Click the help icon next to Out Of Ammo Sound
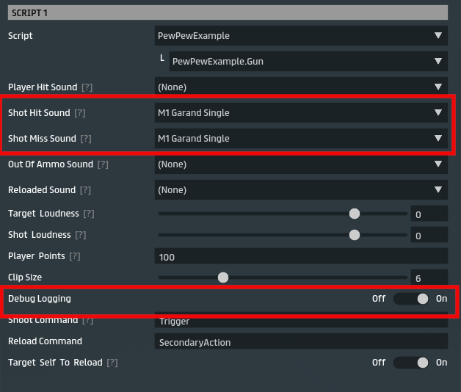Image resolution: width=461 pixels, height=392 pixels. [x=102, y=164]
